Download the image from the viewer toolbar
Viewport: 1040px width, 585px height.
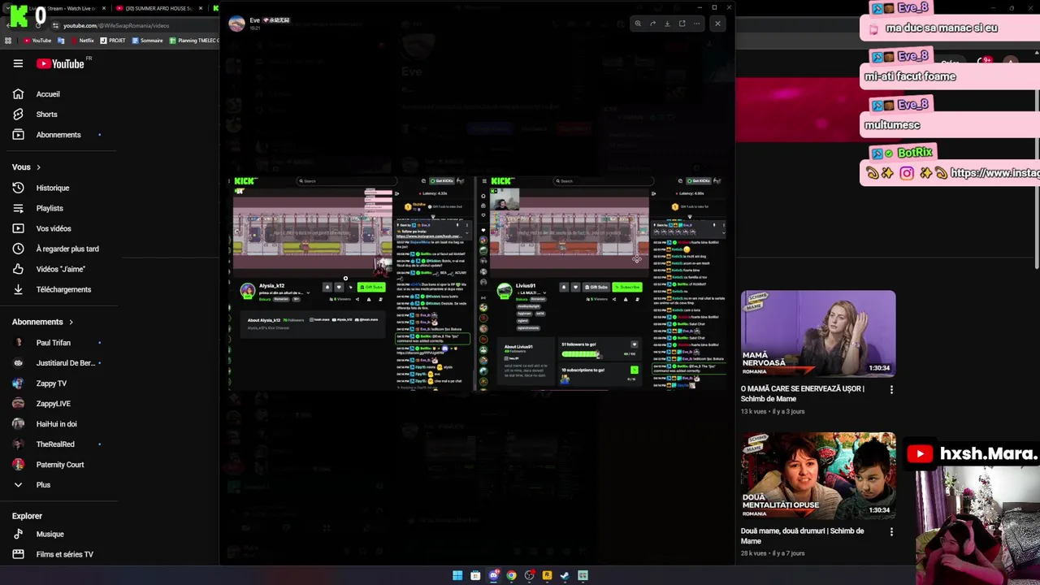(x=667, y=24)
